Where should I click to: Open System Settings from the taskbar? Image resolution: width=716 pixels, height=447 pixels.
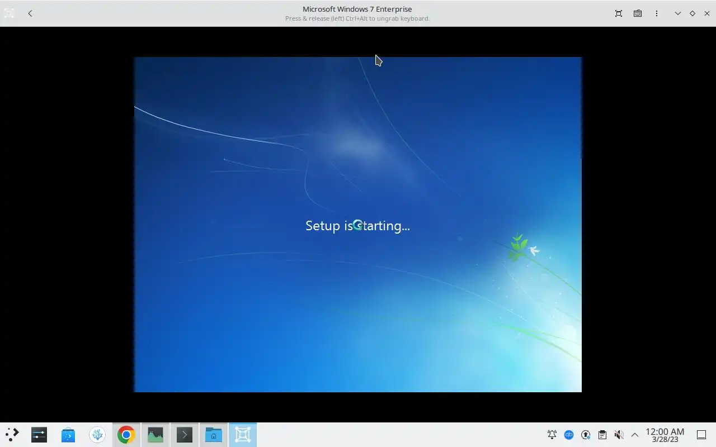click(x=39, y=435)
